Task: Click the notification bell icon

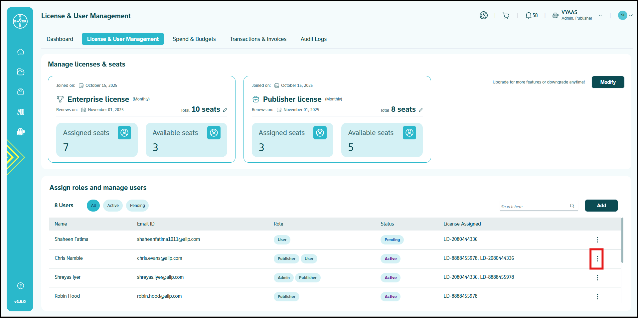Action: pos(528,15)
